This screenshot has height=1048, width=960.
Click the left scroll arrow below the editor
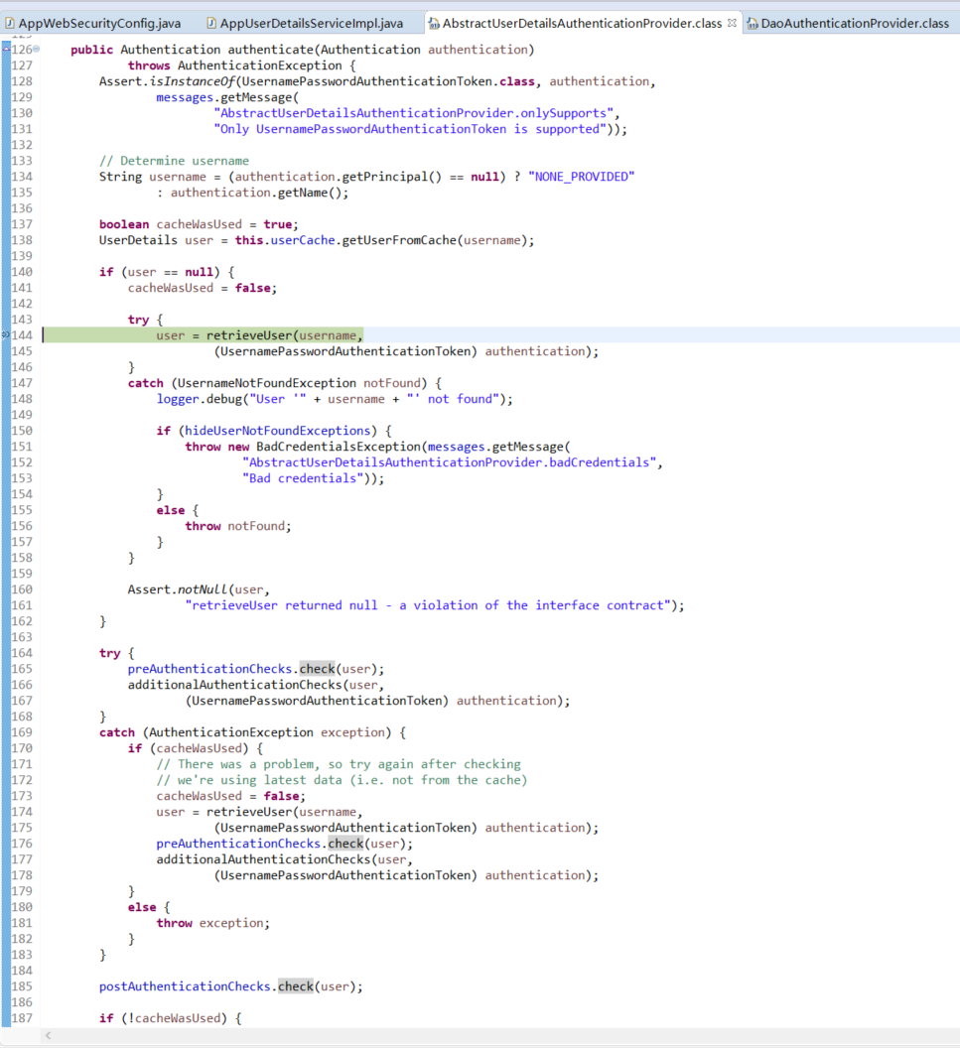[x=47, y=1035]
